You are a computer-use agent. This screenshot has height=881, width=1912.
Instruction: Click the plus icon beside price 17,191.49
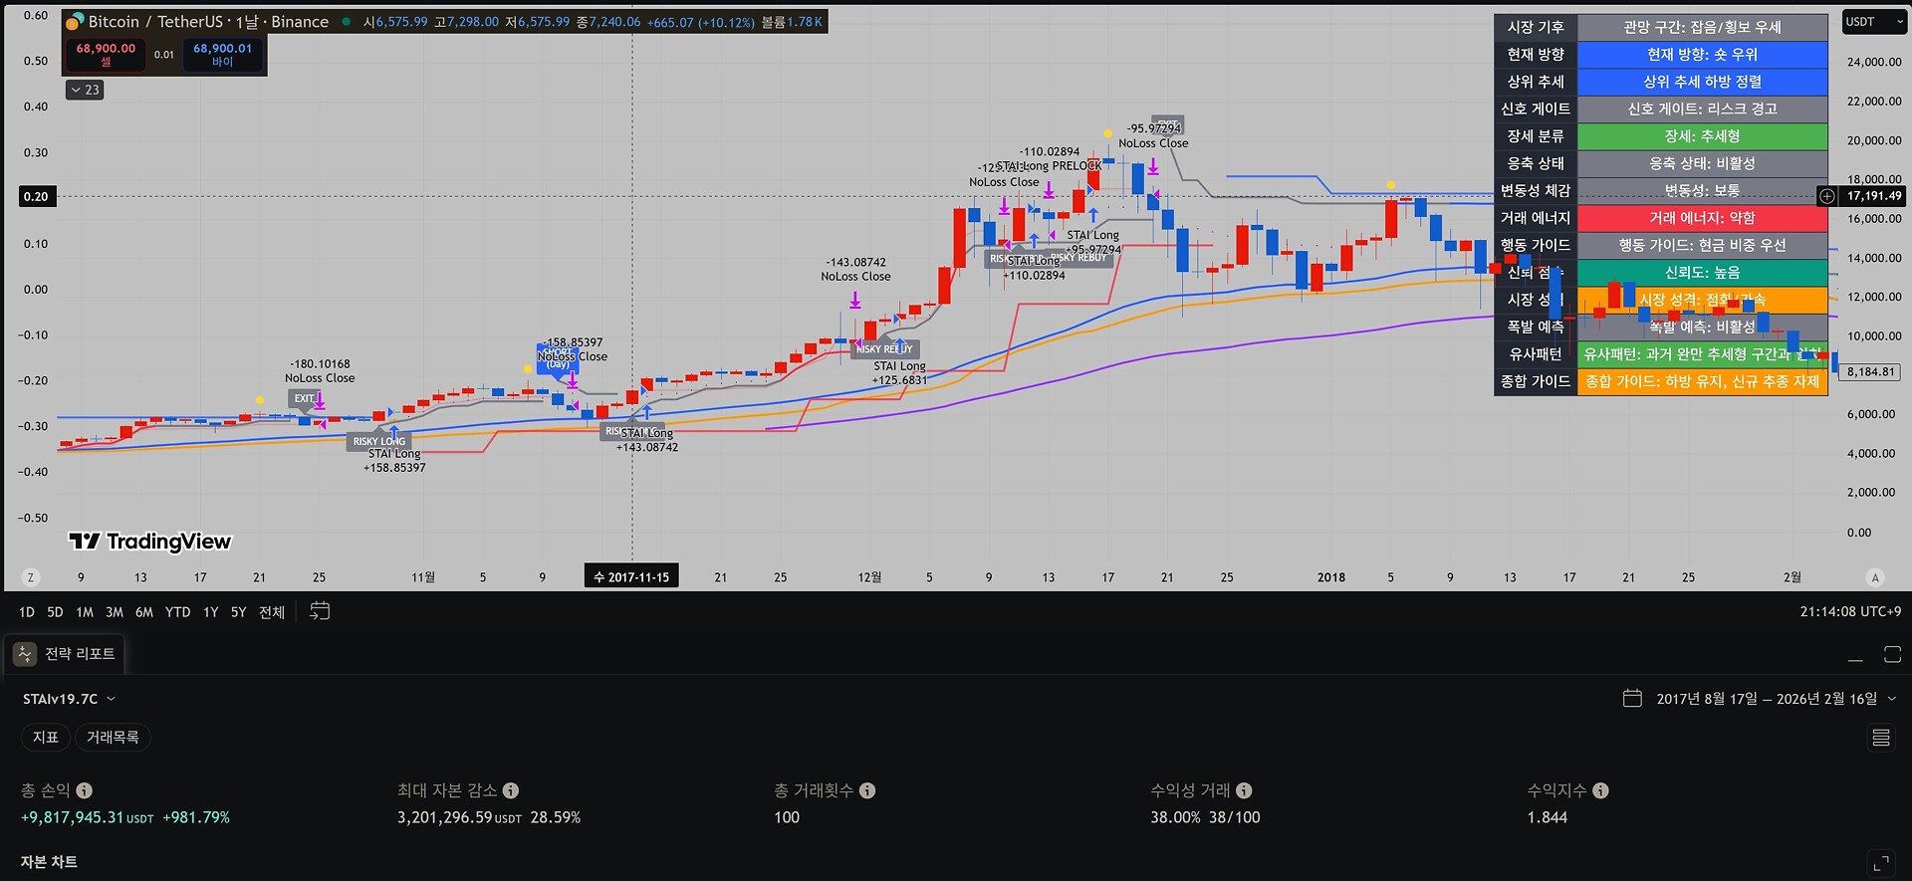[1827, 196]
